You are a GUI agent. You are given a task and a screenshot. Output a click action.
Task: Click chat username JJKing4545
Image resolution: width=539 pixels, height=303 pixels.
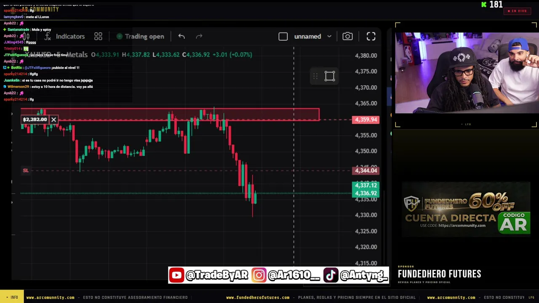pyautogui.click(x=13, y=43)
